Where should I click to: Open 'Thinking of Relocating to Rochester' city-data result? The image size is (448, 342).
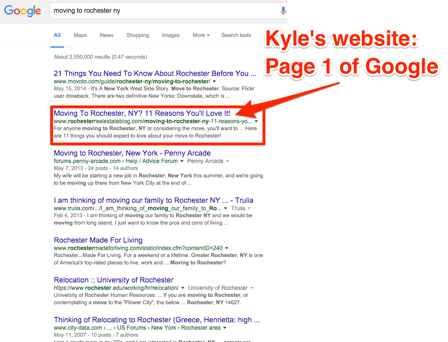coord(156,320)
